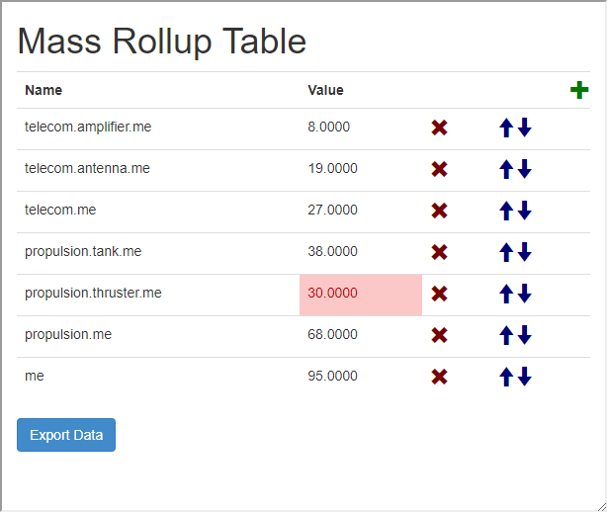Delete the propulsion.me row

(x=440, y=335)
